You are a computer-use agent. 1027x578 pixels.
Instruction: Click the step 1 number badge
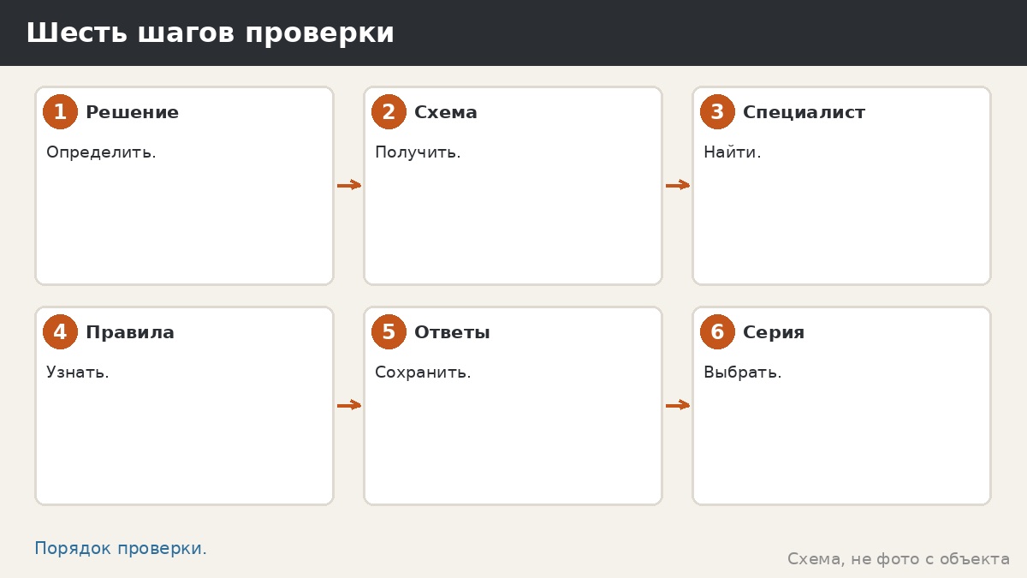(60, 112)
